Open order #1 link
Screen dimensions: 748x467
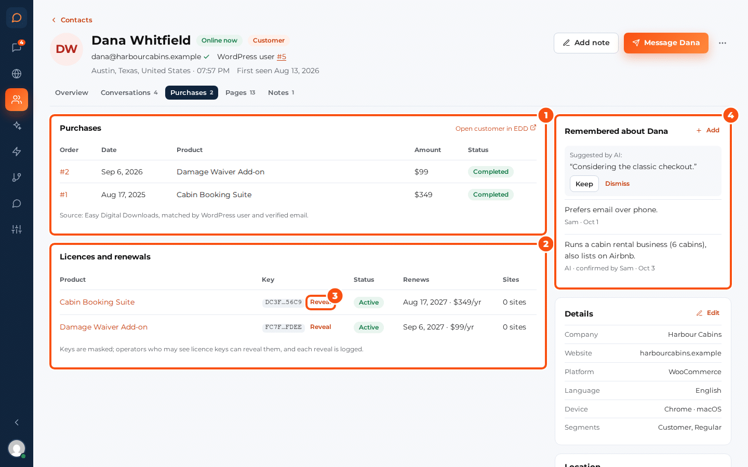coord(64,195)
